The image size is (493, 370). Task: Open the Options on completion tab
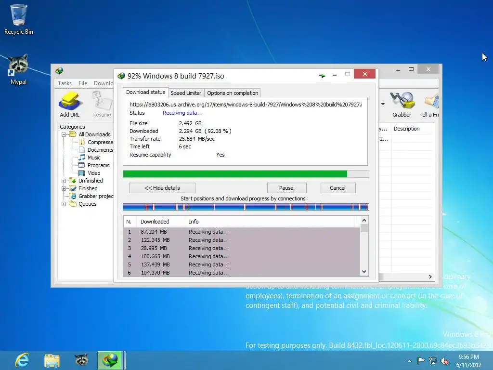coord(233,93)
